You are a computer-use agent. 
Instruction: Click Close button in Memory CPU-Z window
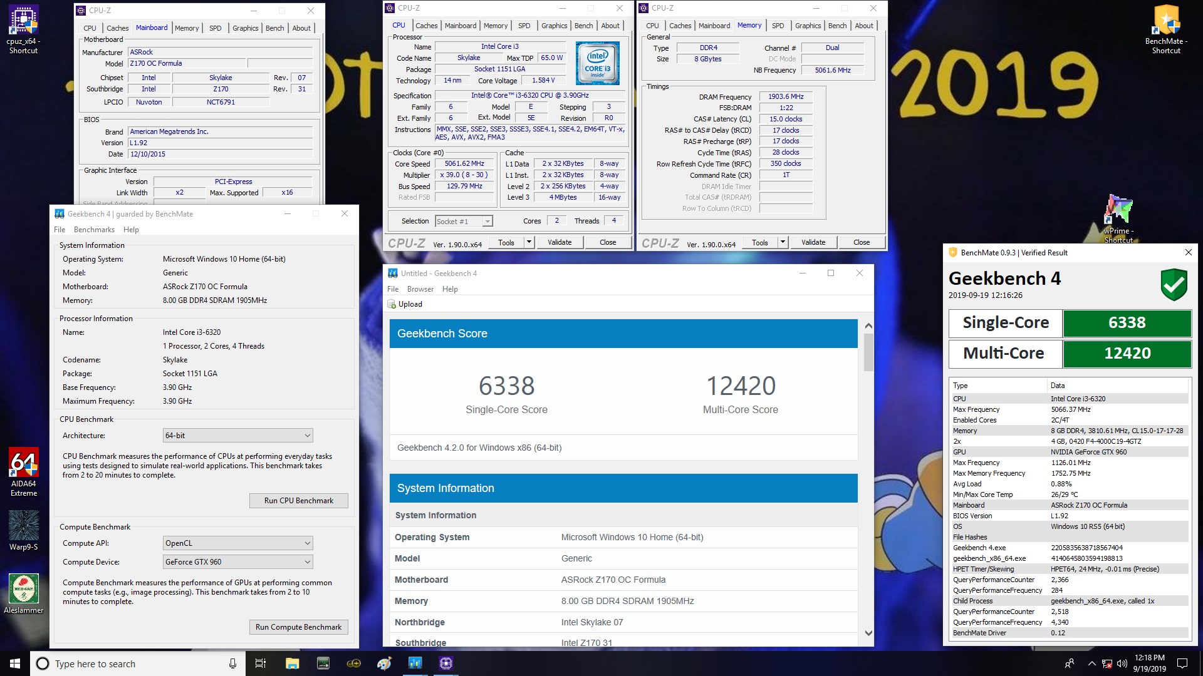click(x=862, y=242)
